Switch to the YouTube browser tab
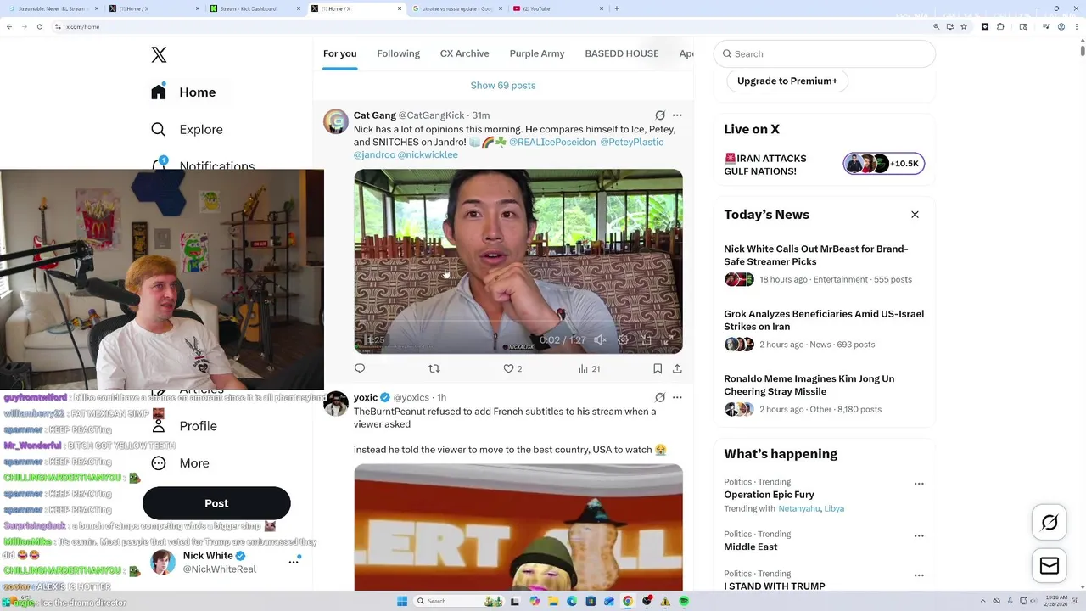Viewport: 1086px width, 611px height. coord(557,8)
